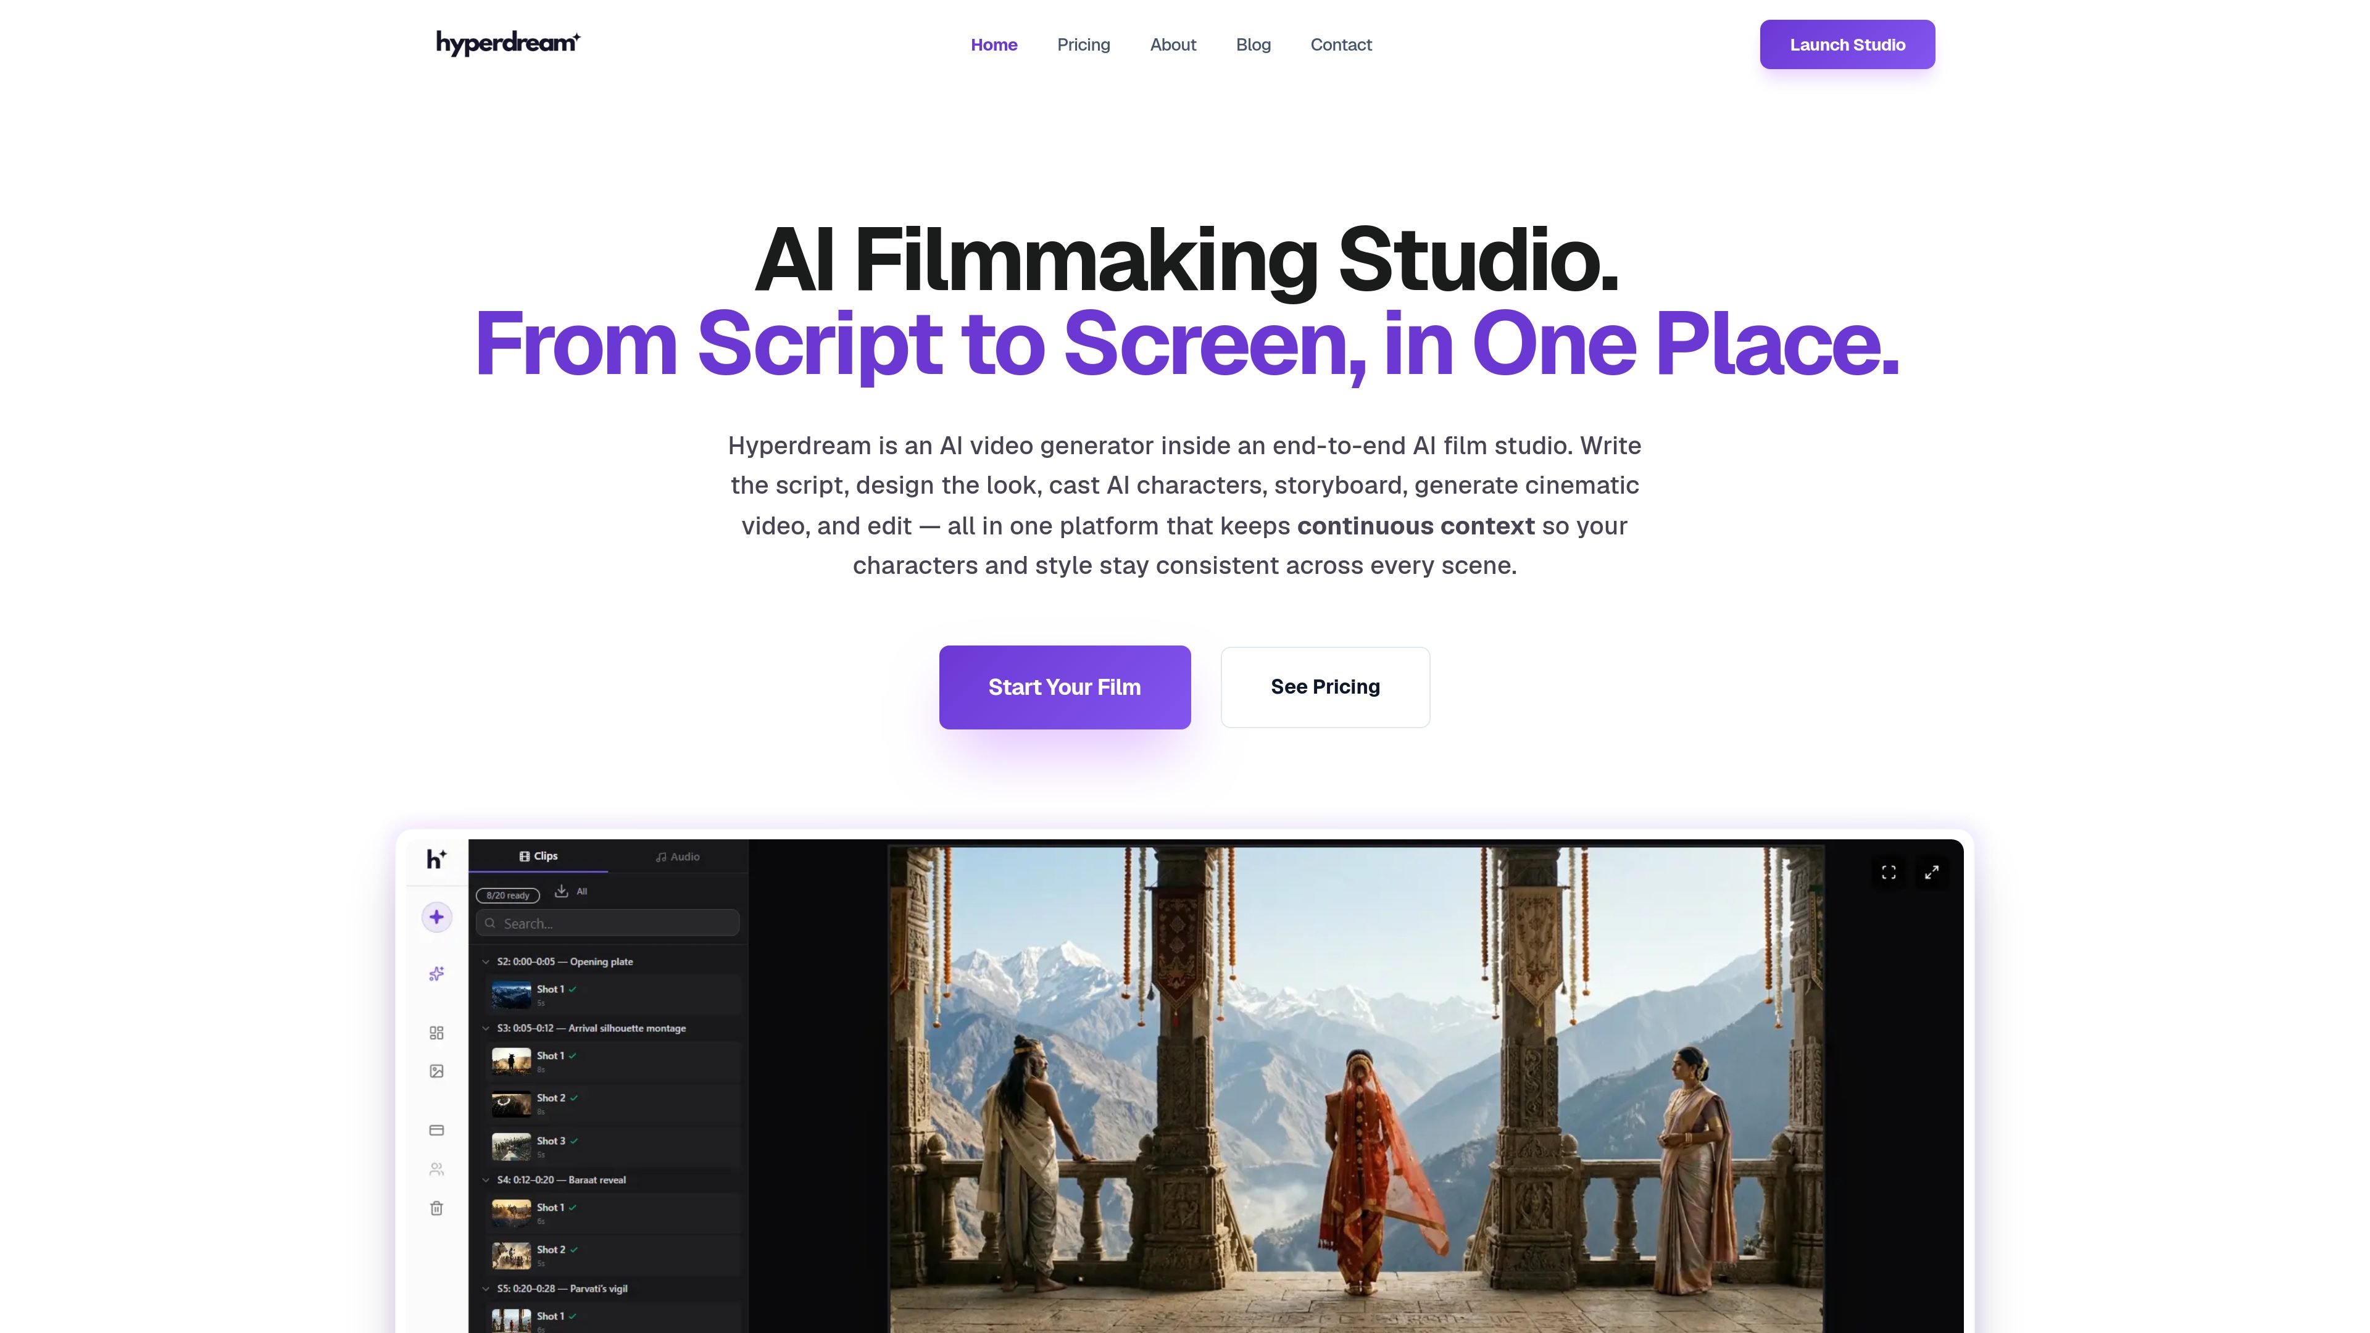The height and width of the screenshot is (1333, 2370).
Task: Open the Blog nav link
Action: coord(1253,44)
